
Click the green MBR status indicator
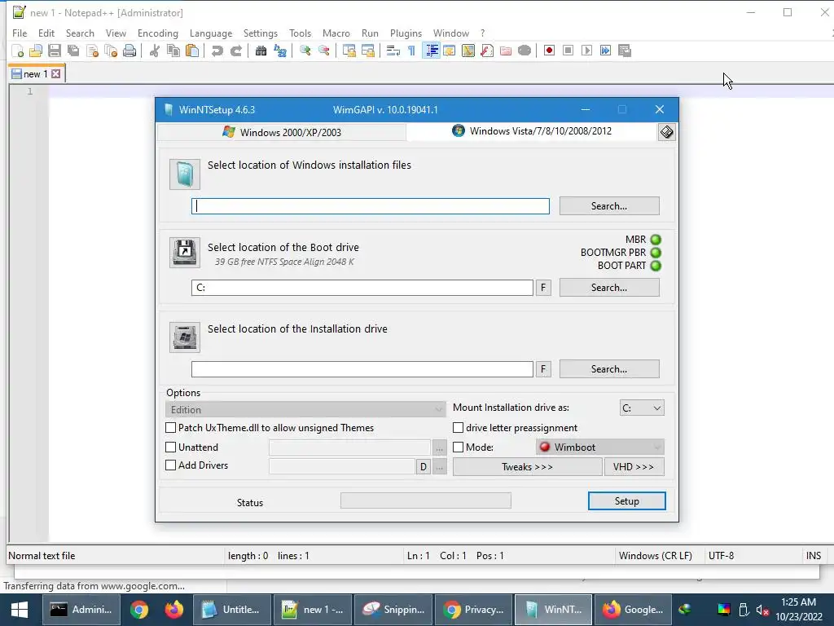click(656, 240)
